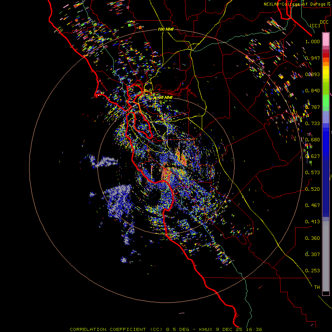The image size is (332, 332).
Task: Click the TH threshold label in the legend
Action: 317,287
